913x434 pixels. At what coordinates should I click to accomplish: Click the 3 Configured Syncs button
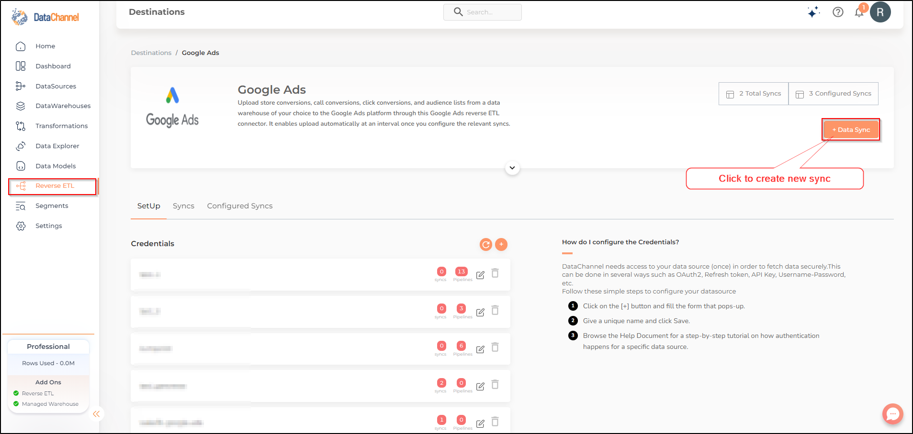834,94
